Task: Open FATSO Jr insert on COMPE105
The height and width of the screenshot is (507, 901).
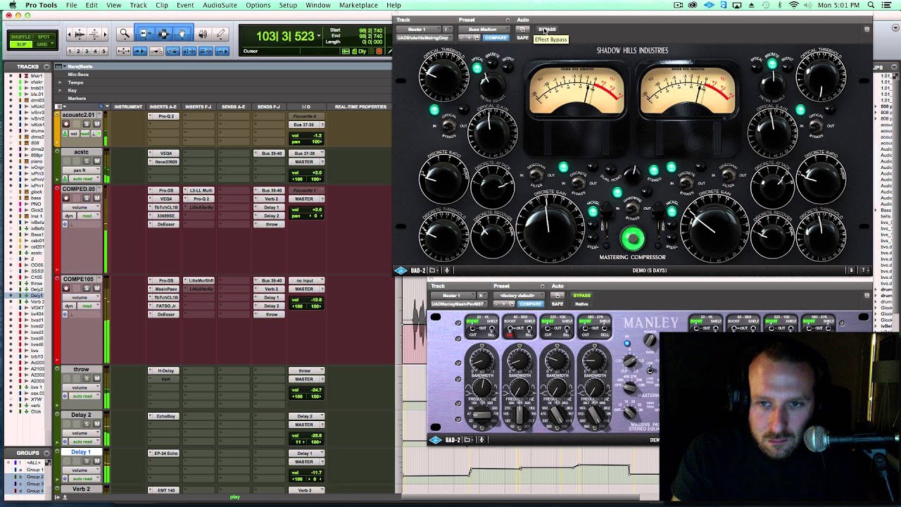Action: (163, 306)
